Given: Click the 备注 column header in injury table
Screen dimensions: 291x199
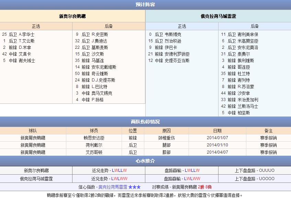Looking at the screenshot, I should (269, 131).
